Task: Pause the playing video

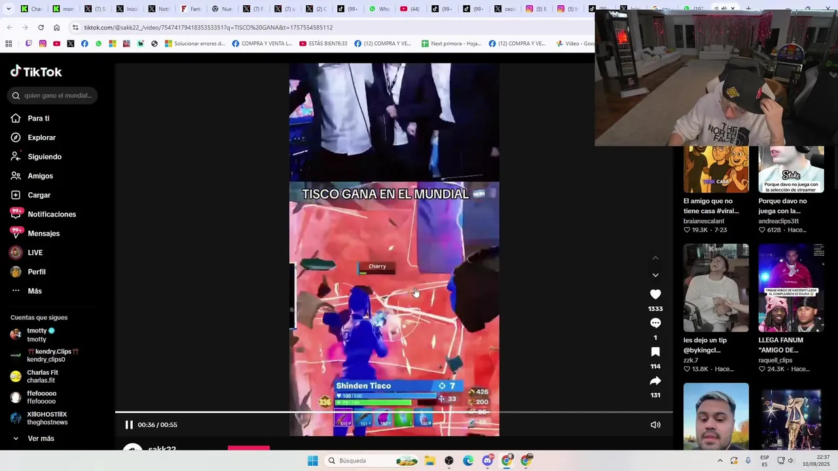Action: 129,425
